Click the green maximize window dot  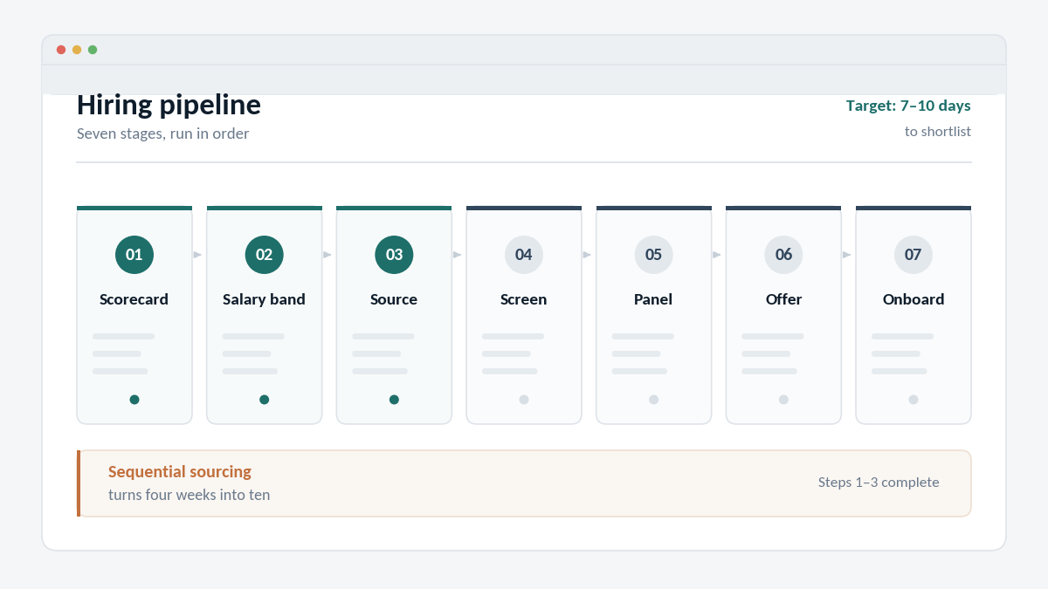93,50
